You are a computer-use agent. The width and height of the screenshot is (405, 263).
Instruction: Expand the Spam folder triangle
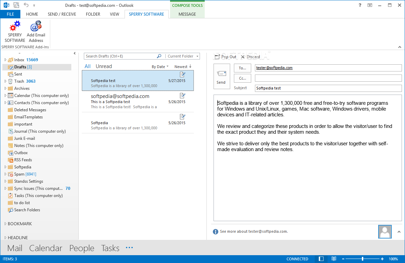coord(5,174)
